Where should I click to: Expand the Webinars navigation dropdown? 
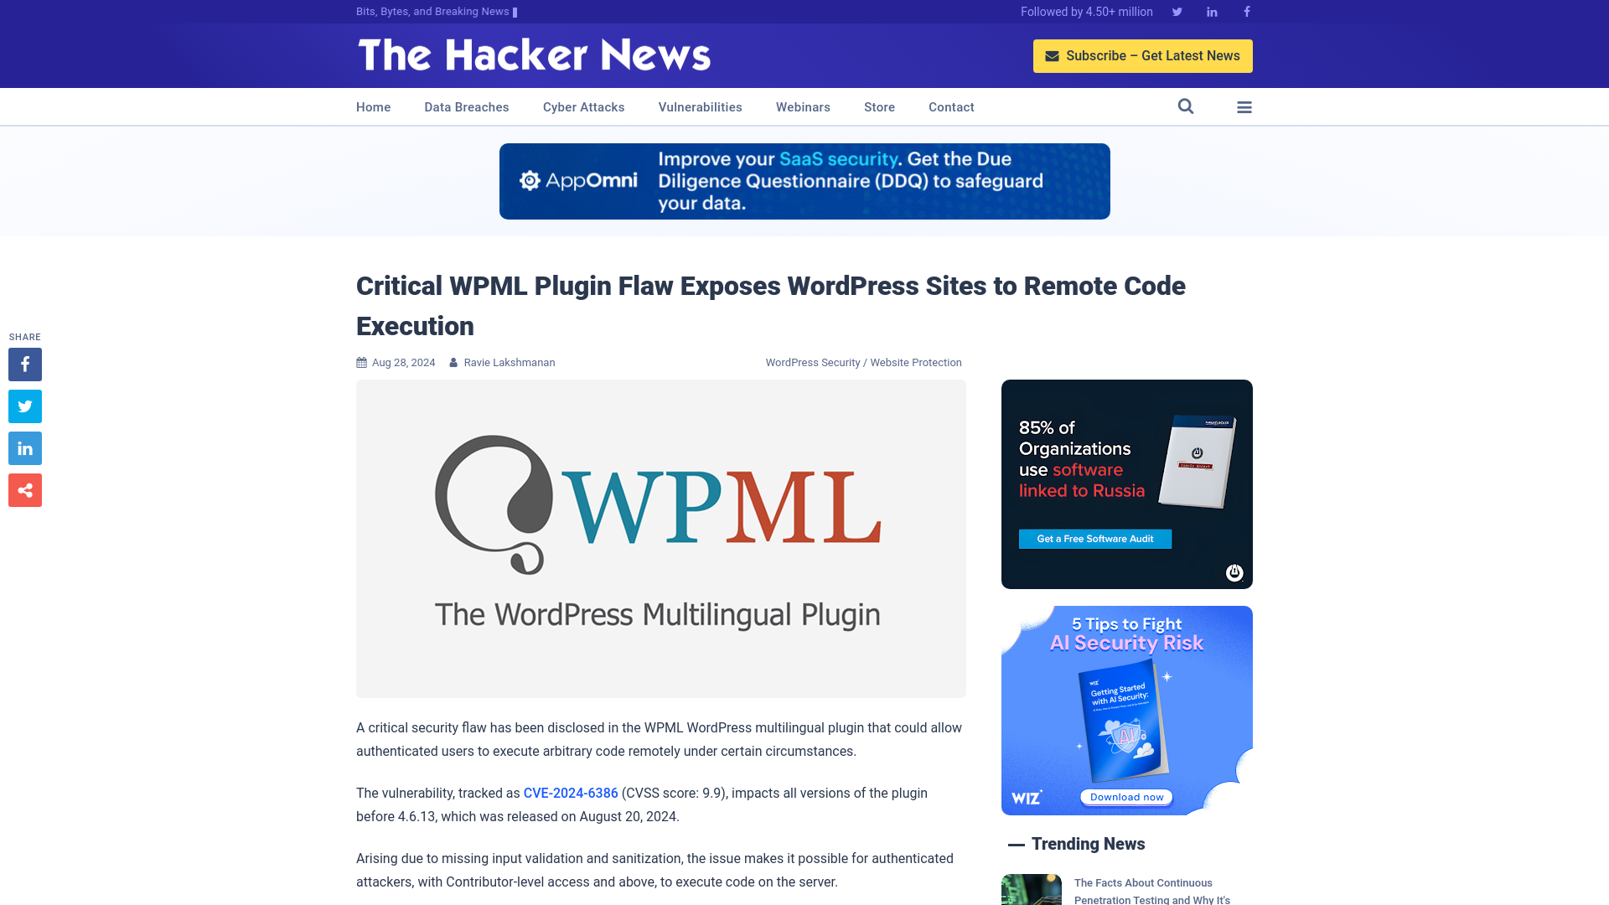pos(804,106)
